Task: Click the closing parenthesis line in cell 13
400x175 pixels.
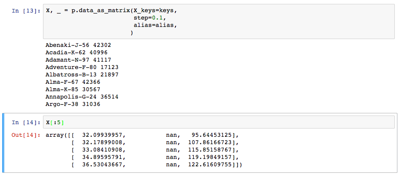Action: (131, 33)
